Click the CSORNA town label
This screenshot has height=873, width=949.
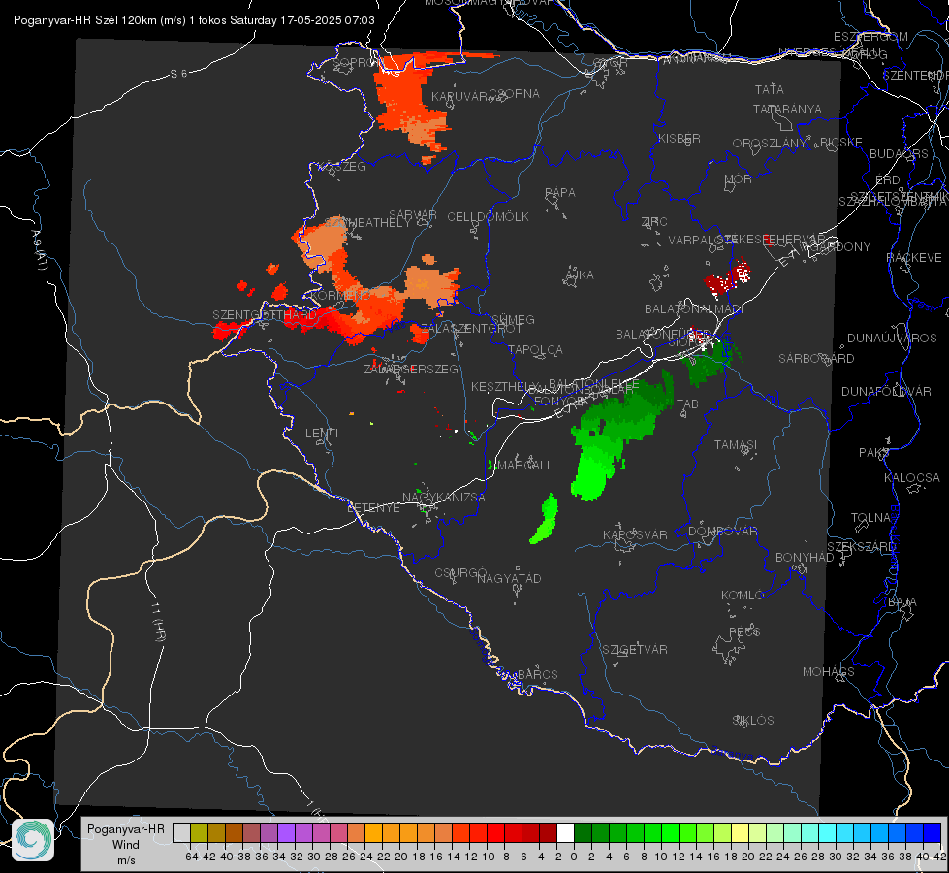coord(515,94)
